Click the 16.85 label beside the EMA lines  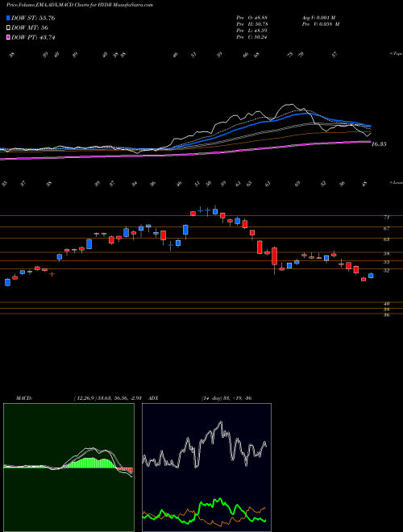[x=379, y=144]
